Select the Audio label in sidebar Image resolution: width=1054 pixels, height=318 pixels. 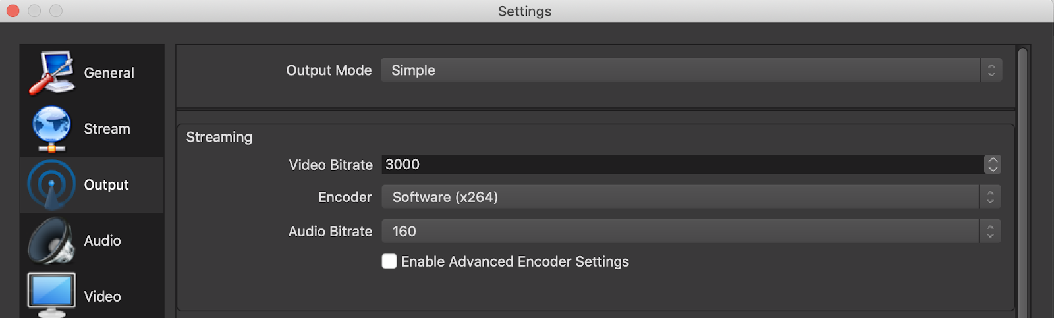pos(102,241)
